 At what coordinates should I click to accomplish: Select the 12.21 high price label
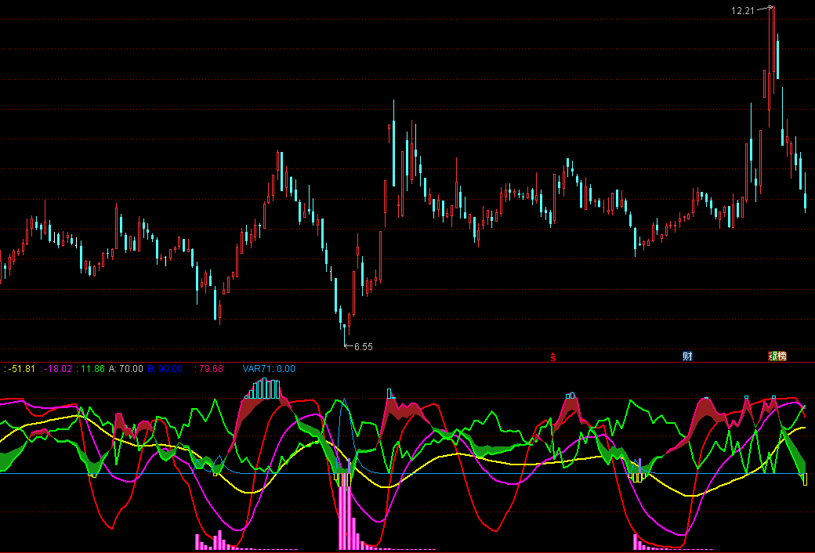(742, 10)
